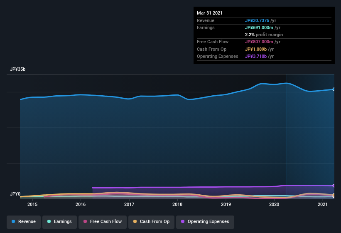Screen dimensions: 341x233
Task: Click the JP¥30.737b revenue value
Action: tap(257, 20)
